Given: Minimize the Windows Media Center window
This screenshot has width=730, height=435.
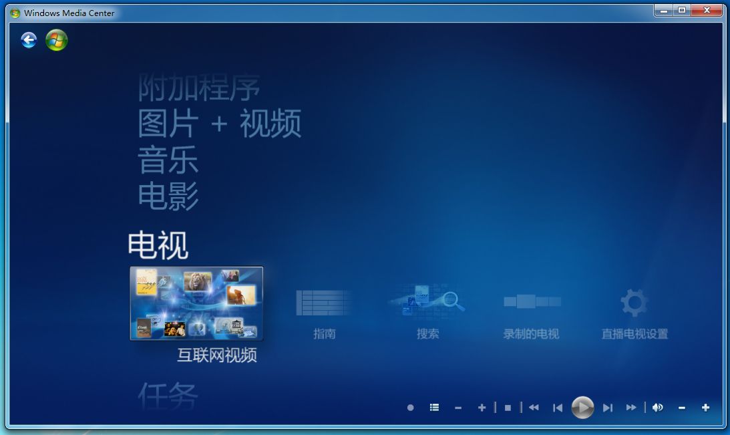Looking at the screenshot, I should point(665,10).
